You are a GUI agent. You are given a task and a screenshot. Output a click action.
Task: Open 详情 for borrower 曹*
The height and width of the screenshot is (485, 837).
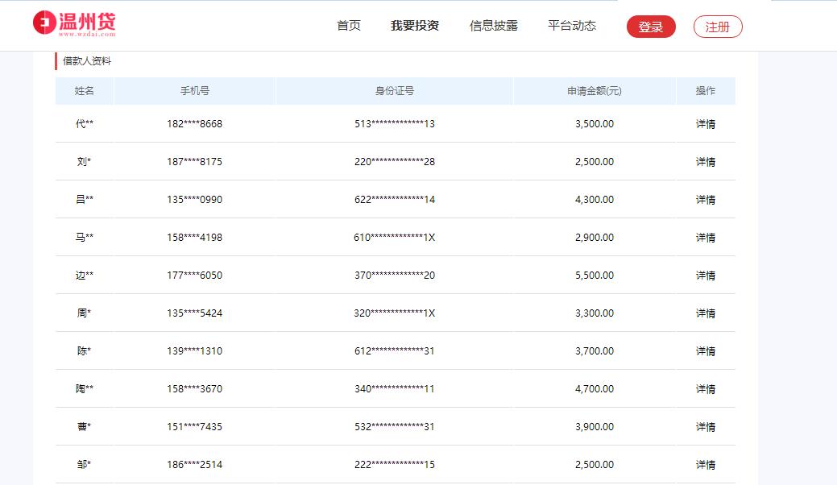click(x=705, y=426)
